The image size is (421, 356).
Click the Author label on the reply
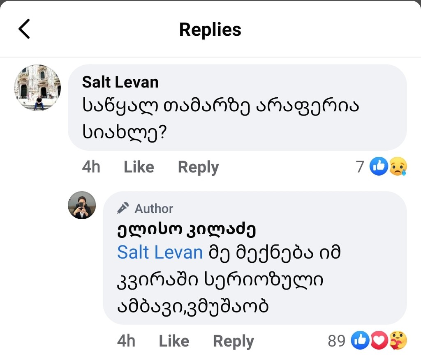(x=154, y=209)
